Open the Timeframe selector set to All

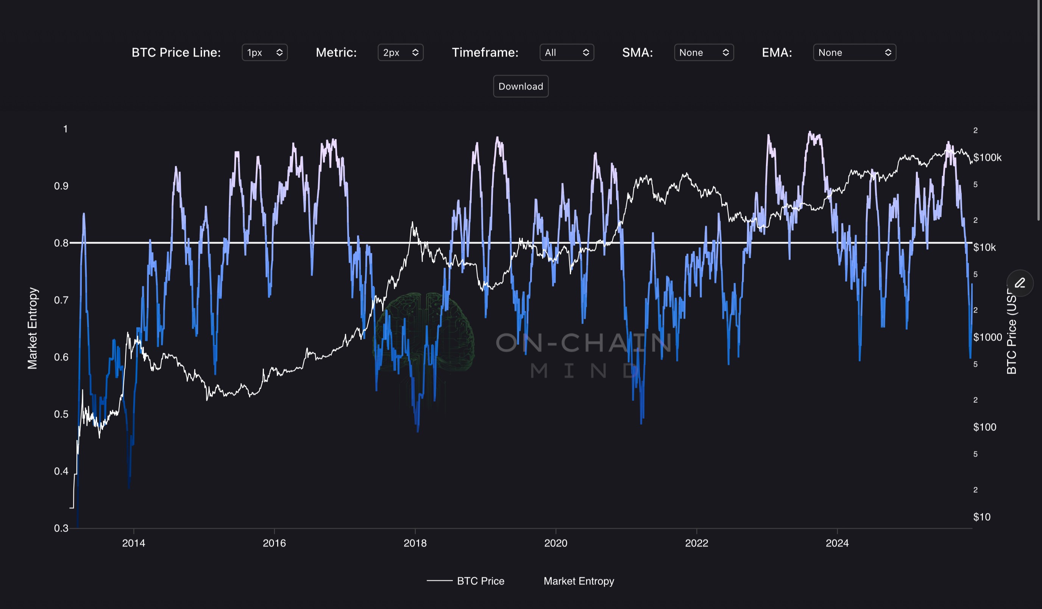566,53
